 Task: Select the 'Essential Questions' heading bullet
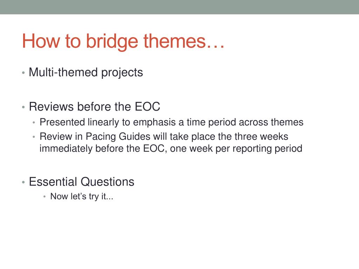(81, 182)
